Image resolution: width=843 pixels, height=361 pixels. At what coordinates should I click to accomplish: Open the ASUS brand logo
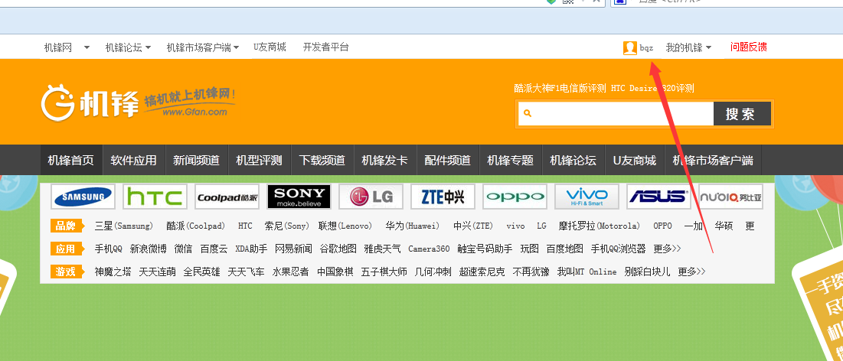click(x=659, y=197)
